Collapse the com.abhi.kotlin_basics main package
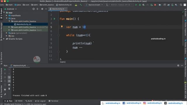 pos(9,21)
